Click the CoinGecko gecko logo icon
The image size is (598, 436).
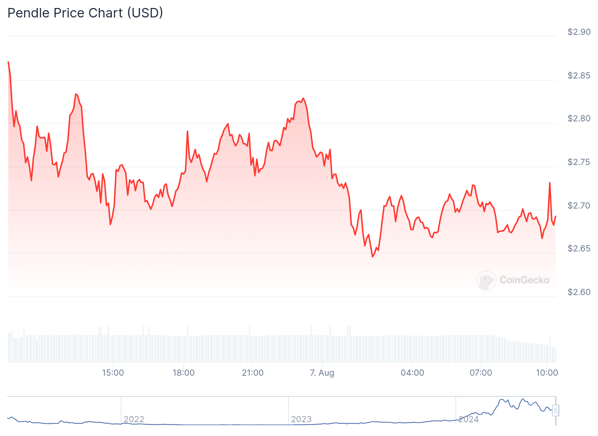[x=486, y=280]
